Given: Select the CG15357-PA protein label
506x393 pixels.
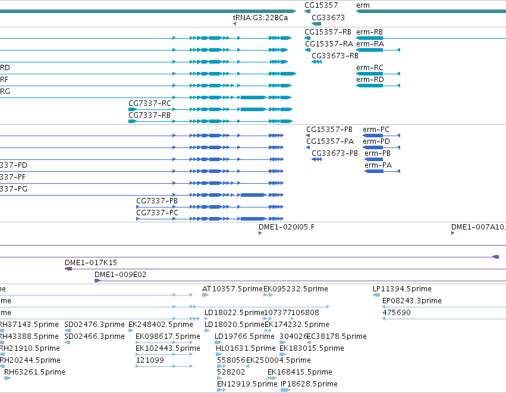Looking at the screenshot, I should [330, 142].
